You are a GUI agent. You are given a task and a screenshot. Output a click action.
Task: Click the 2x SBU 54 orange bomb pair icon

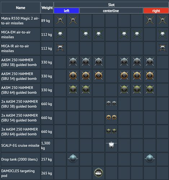[x=111, y=117]
